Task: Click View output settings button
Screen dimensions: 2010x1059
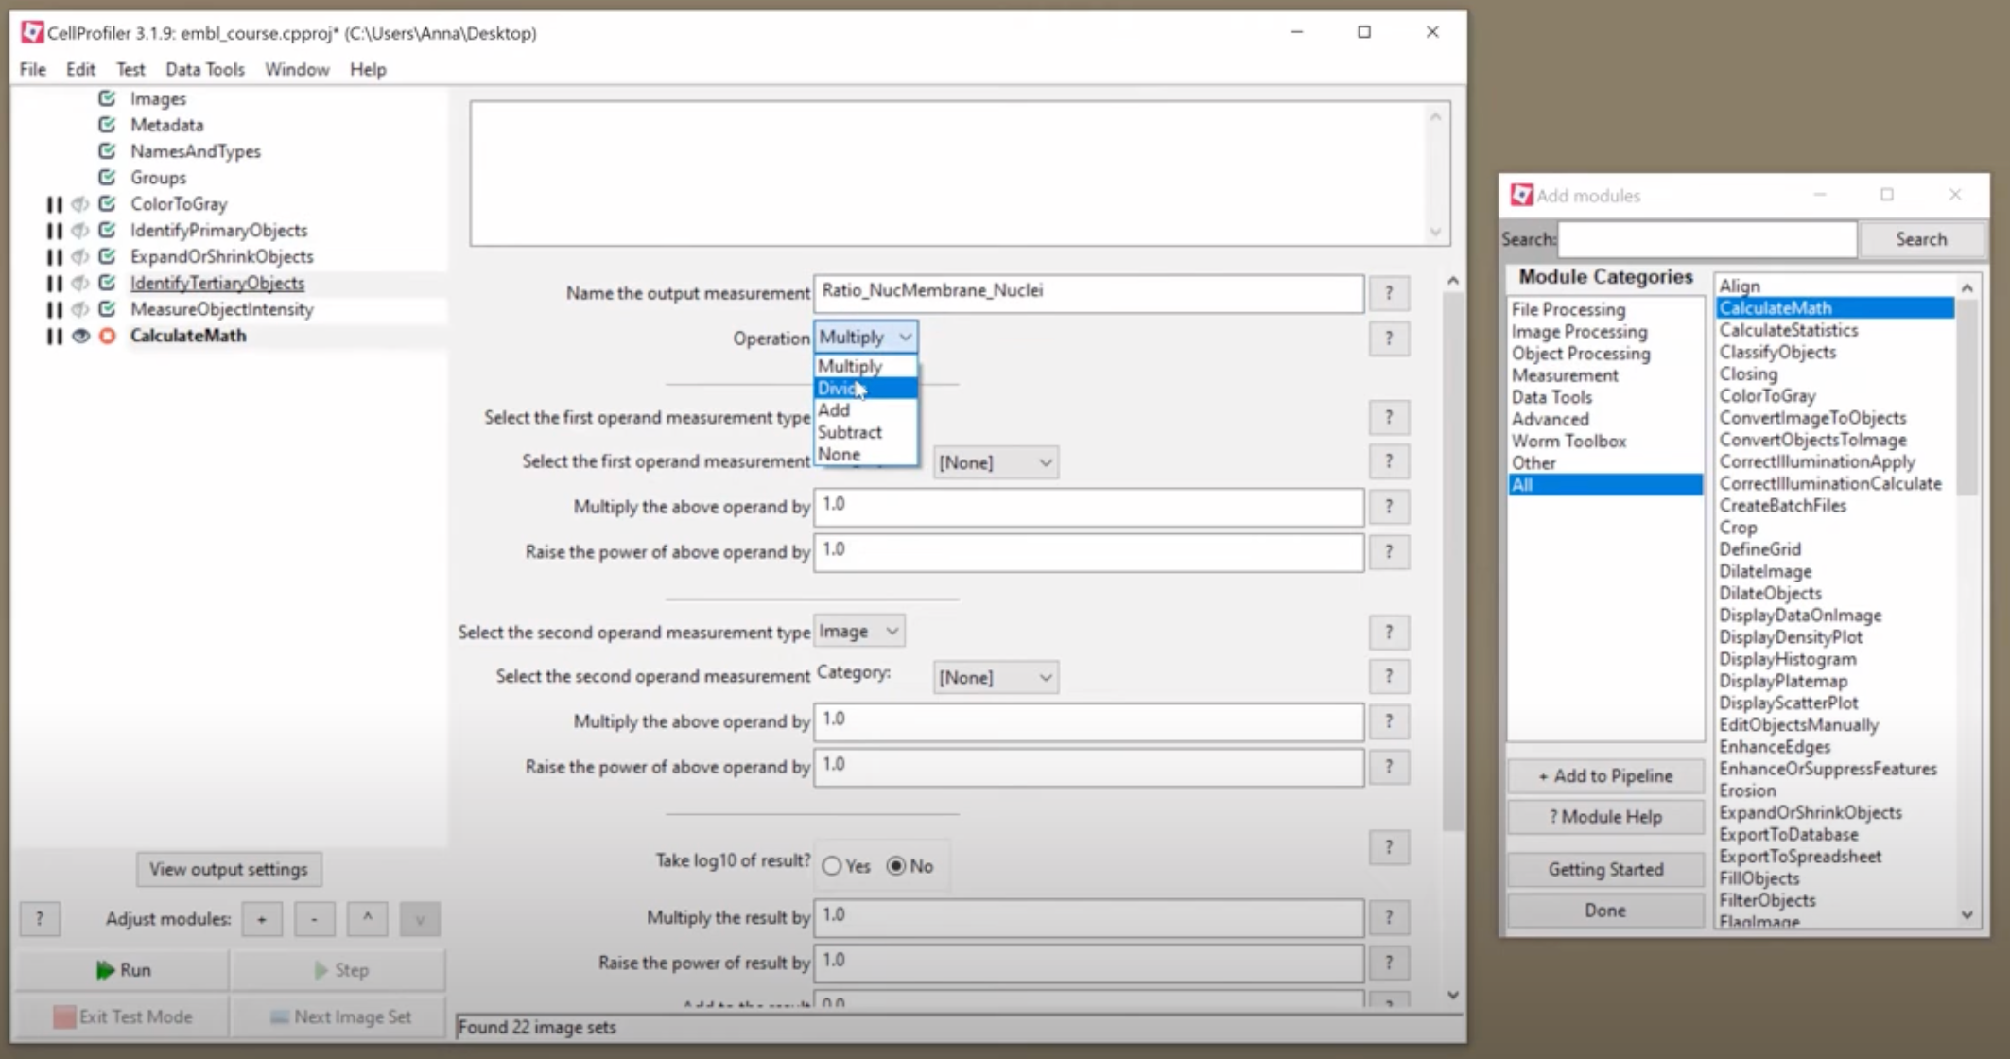Action: click(x=229, y=869)
